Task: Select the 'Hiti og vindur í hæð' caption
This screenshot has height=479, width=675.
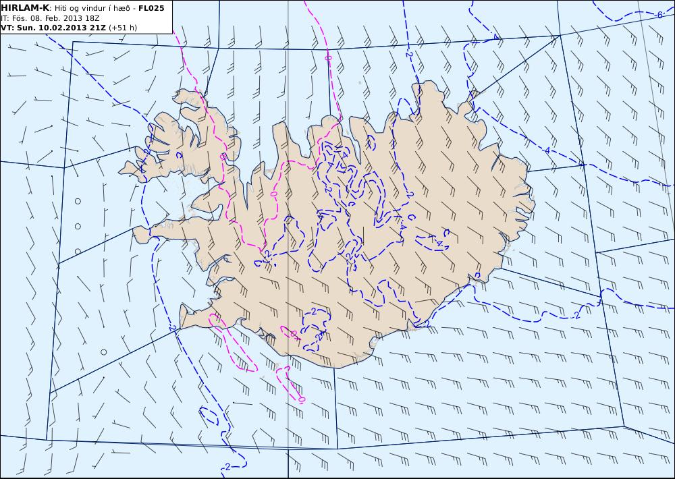Action: click(x=92, y=8)
